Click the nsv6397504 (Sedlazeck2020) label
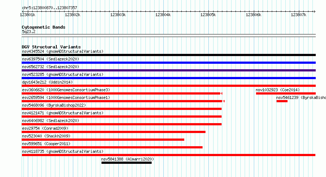326x177 pixels. click(x=51, y=59)
